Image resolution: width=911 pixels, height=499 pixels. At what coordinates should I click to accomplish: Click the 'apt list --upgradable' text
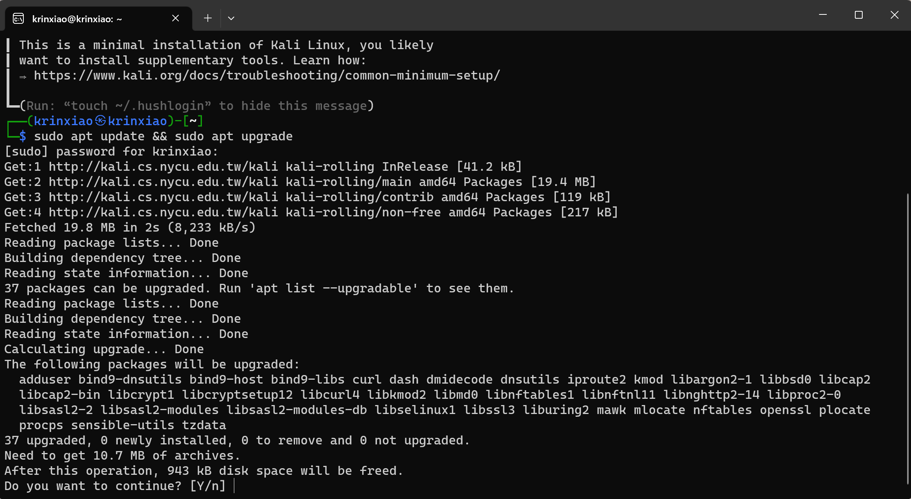pyautogui.click(x=334, y=288)
